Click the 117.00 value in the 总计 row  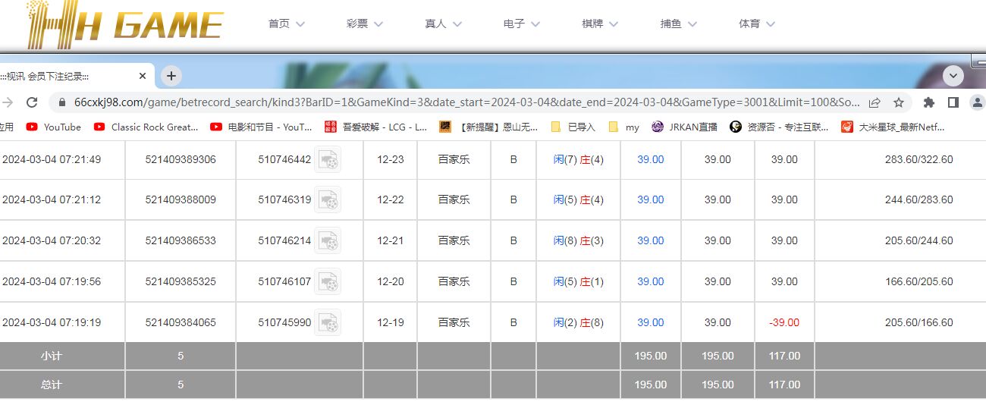pos(784,385)
